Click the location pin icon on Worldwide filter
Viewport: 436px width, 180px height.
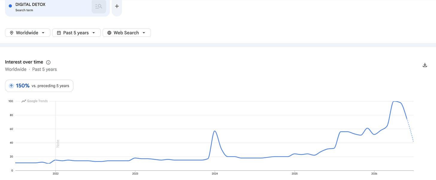[x=11, y=33]
